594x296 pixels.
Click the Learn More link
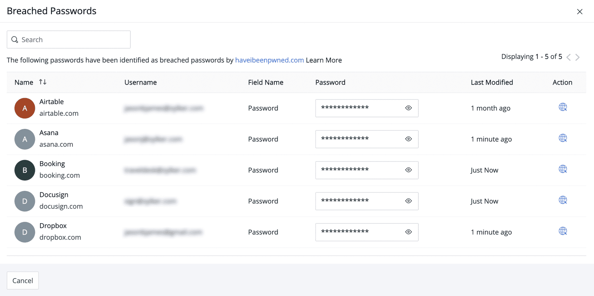point(324,60)
